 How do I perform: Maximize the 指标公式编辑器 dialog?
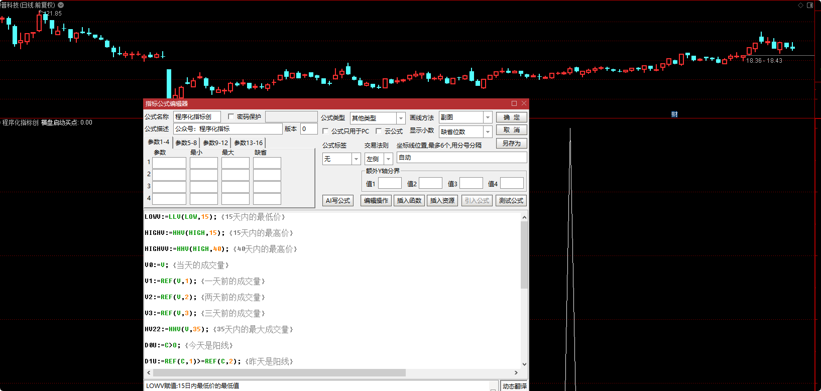(x=514, y=103)
